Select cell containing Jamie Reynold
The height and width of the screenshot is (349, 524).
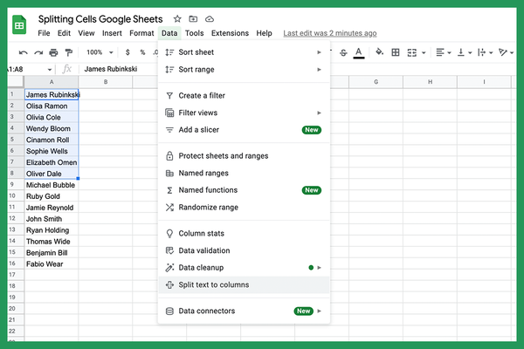tap(52, 208)
